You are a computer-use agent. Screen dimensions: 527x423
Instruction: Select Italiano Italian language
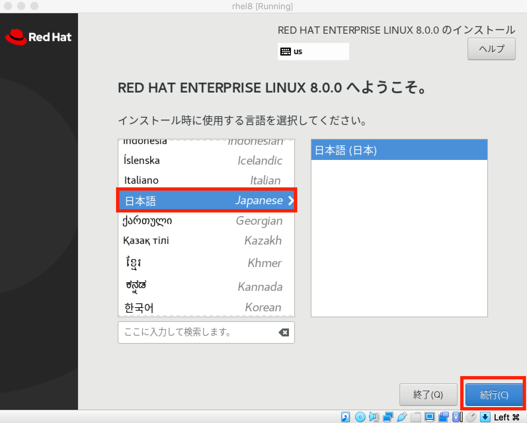(x=206, y=180)
